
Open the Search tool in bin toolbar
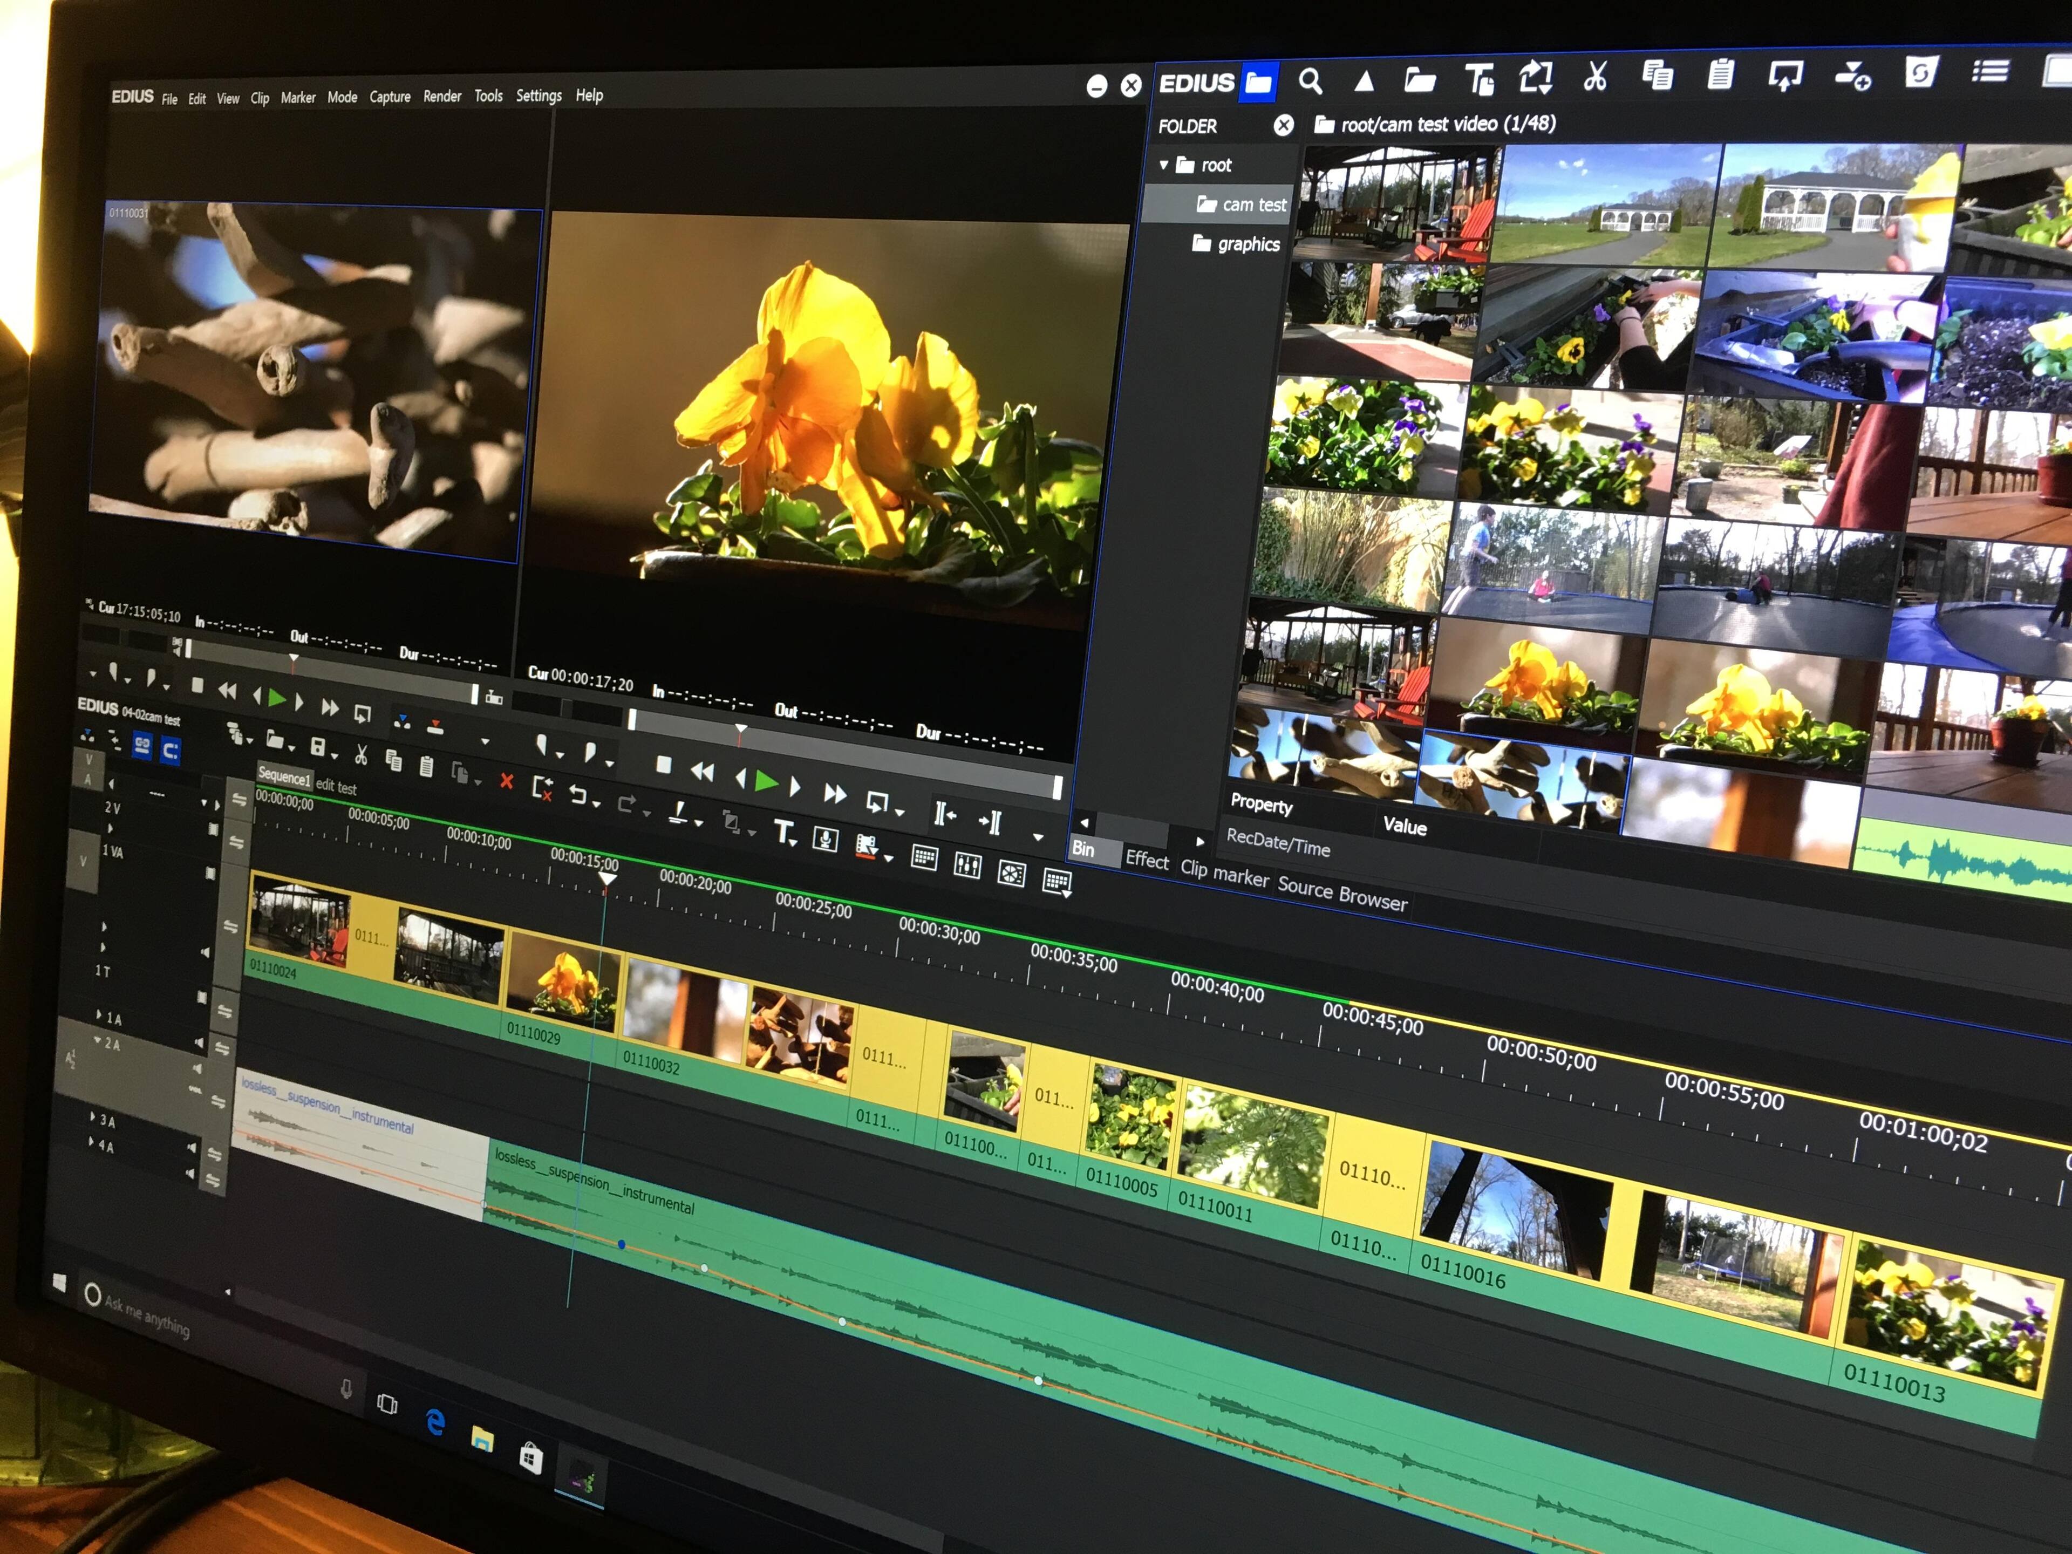tap(1311, 81)
